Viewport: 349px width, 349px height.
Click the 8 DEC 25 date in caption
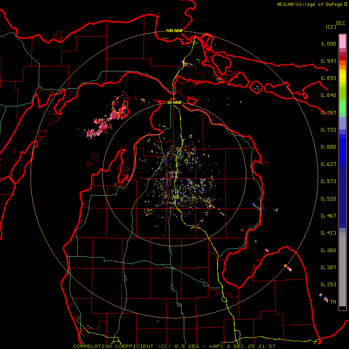click(242, 346)
